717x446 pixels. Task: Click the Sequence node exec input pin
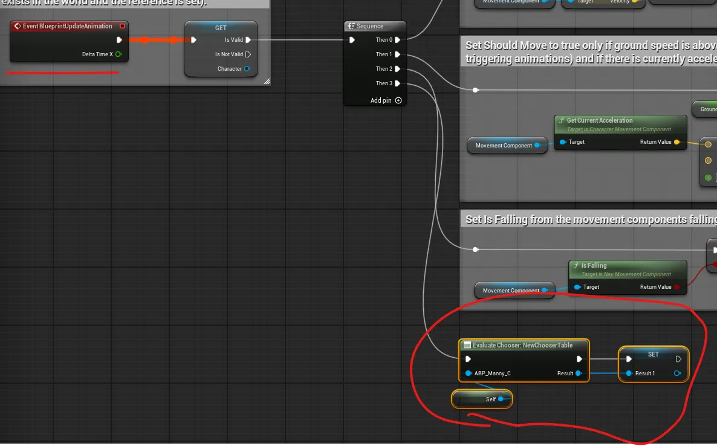[352, 40]
